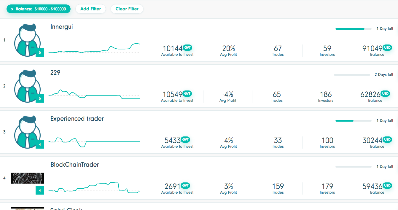The height and width of the screenshot is (210, 398).
Task: Open the BlockChainTrader program title
Action: pyautogui.click(x=75, y=165)
